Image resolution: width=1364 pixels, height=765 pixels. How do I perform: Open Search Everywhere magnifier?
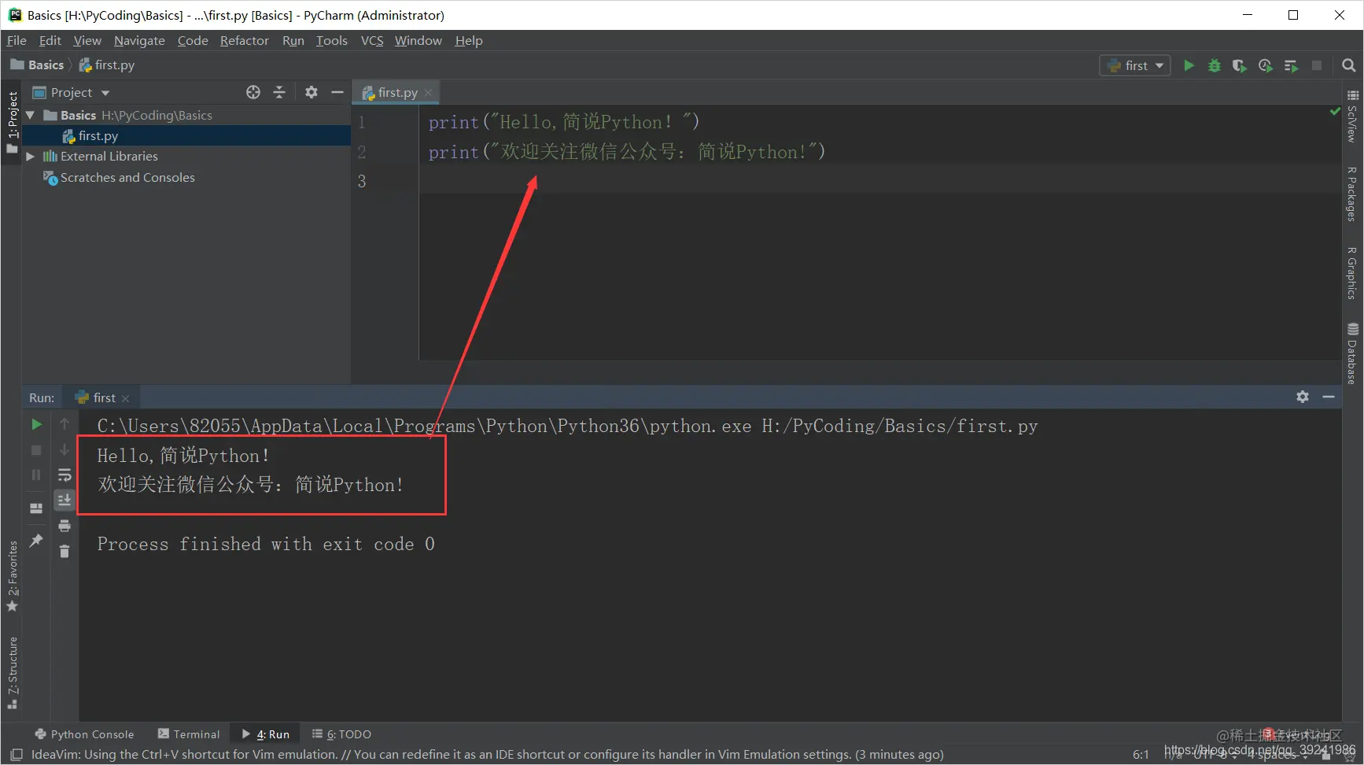pos(1348,65)
